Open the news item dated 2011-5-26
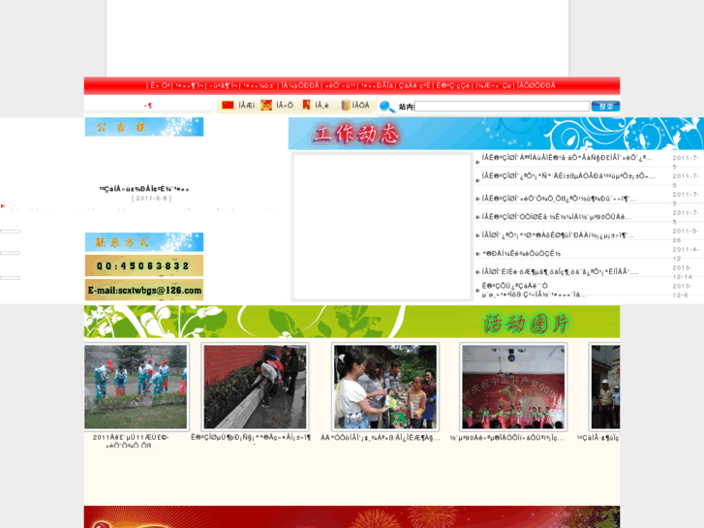This screenshot has width=704, height=528. pyautogui.click(x=558, y=235)
